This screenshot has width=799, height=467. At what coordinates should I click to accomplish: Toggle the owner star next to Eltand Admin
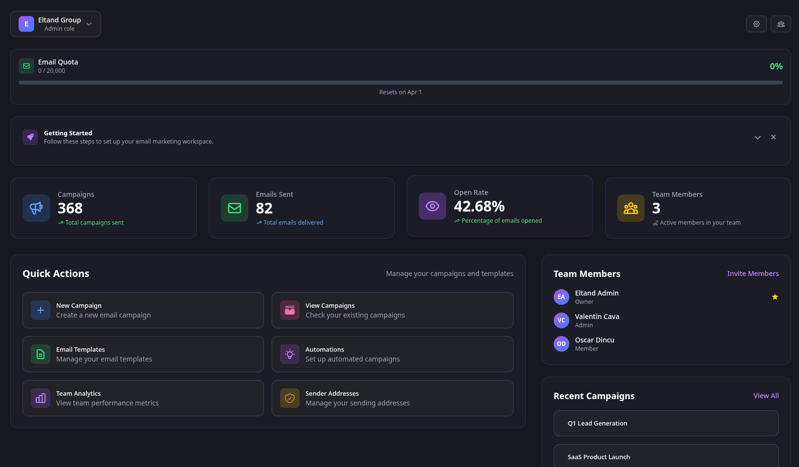(x=775, y=297)
